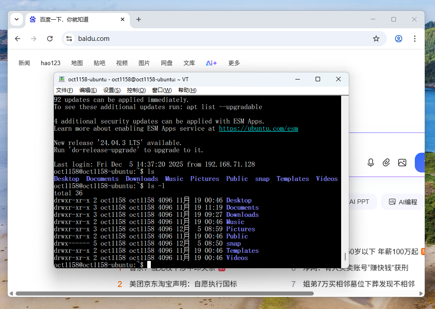
Task: Bookmark this page with the star icon
Action: [x=376, y=39]
